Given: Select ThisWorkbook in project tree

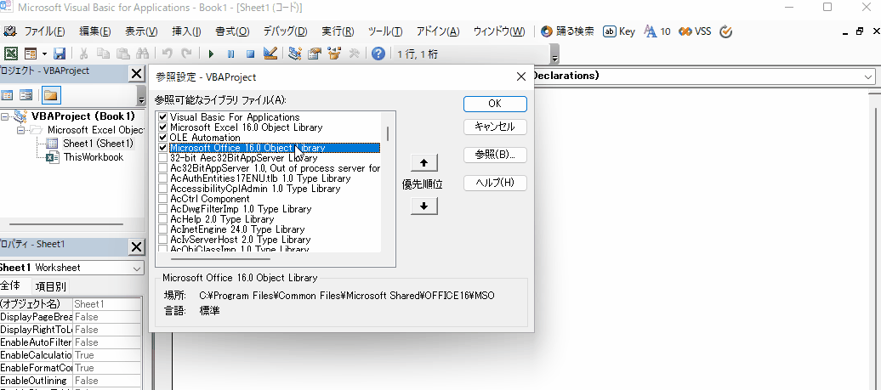Looking at the screenshot, I should click(94, 158).
